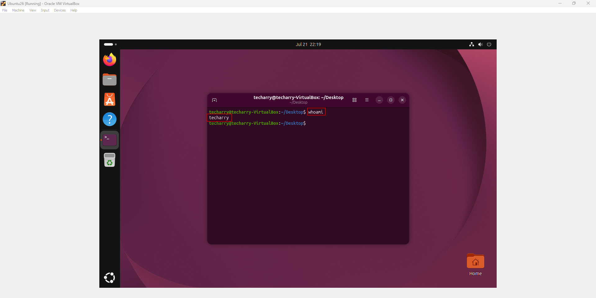The height and width of the screenshot is (298, 596).
Task: Maximize the terminal window
Action: coord(391,100)
